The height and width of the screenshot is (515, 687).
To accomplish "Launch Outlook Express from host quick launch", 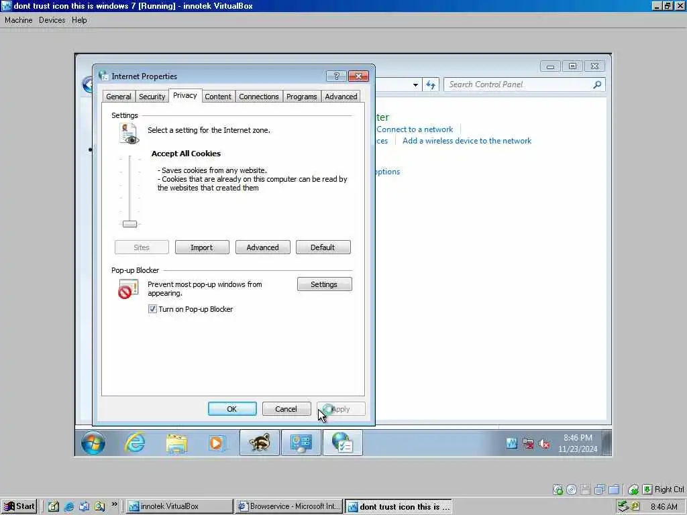I will (x=84, y=507).
